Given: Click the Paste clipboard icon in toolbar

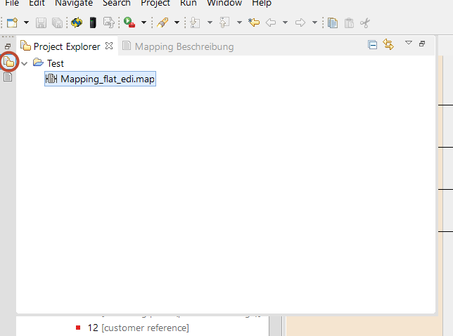Looking at the screenshot, I should 349,22.
